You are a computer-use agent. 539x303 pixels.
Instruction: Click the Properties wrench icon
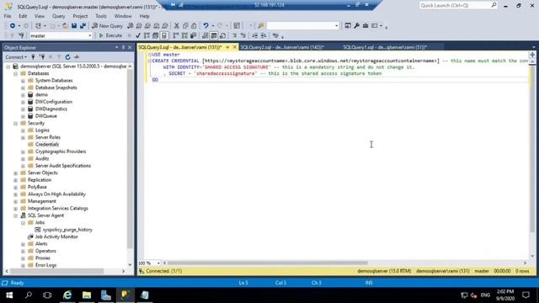356,26
